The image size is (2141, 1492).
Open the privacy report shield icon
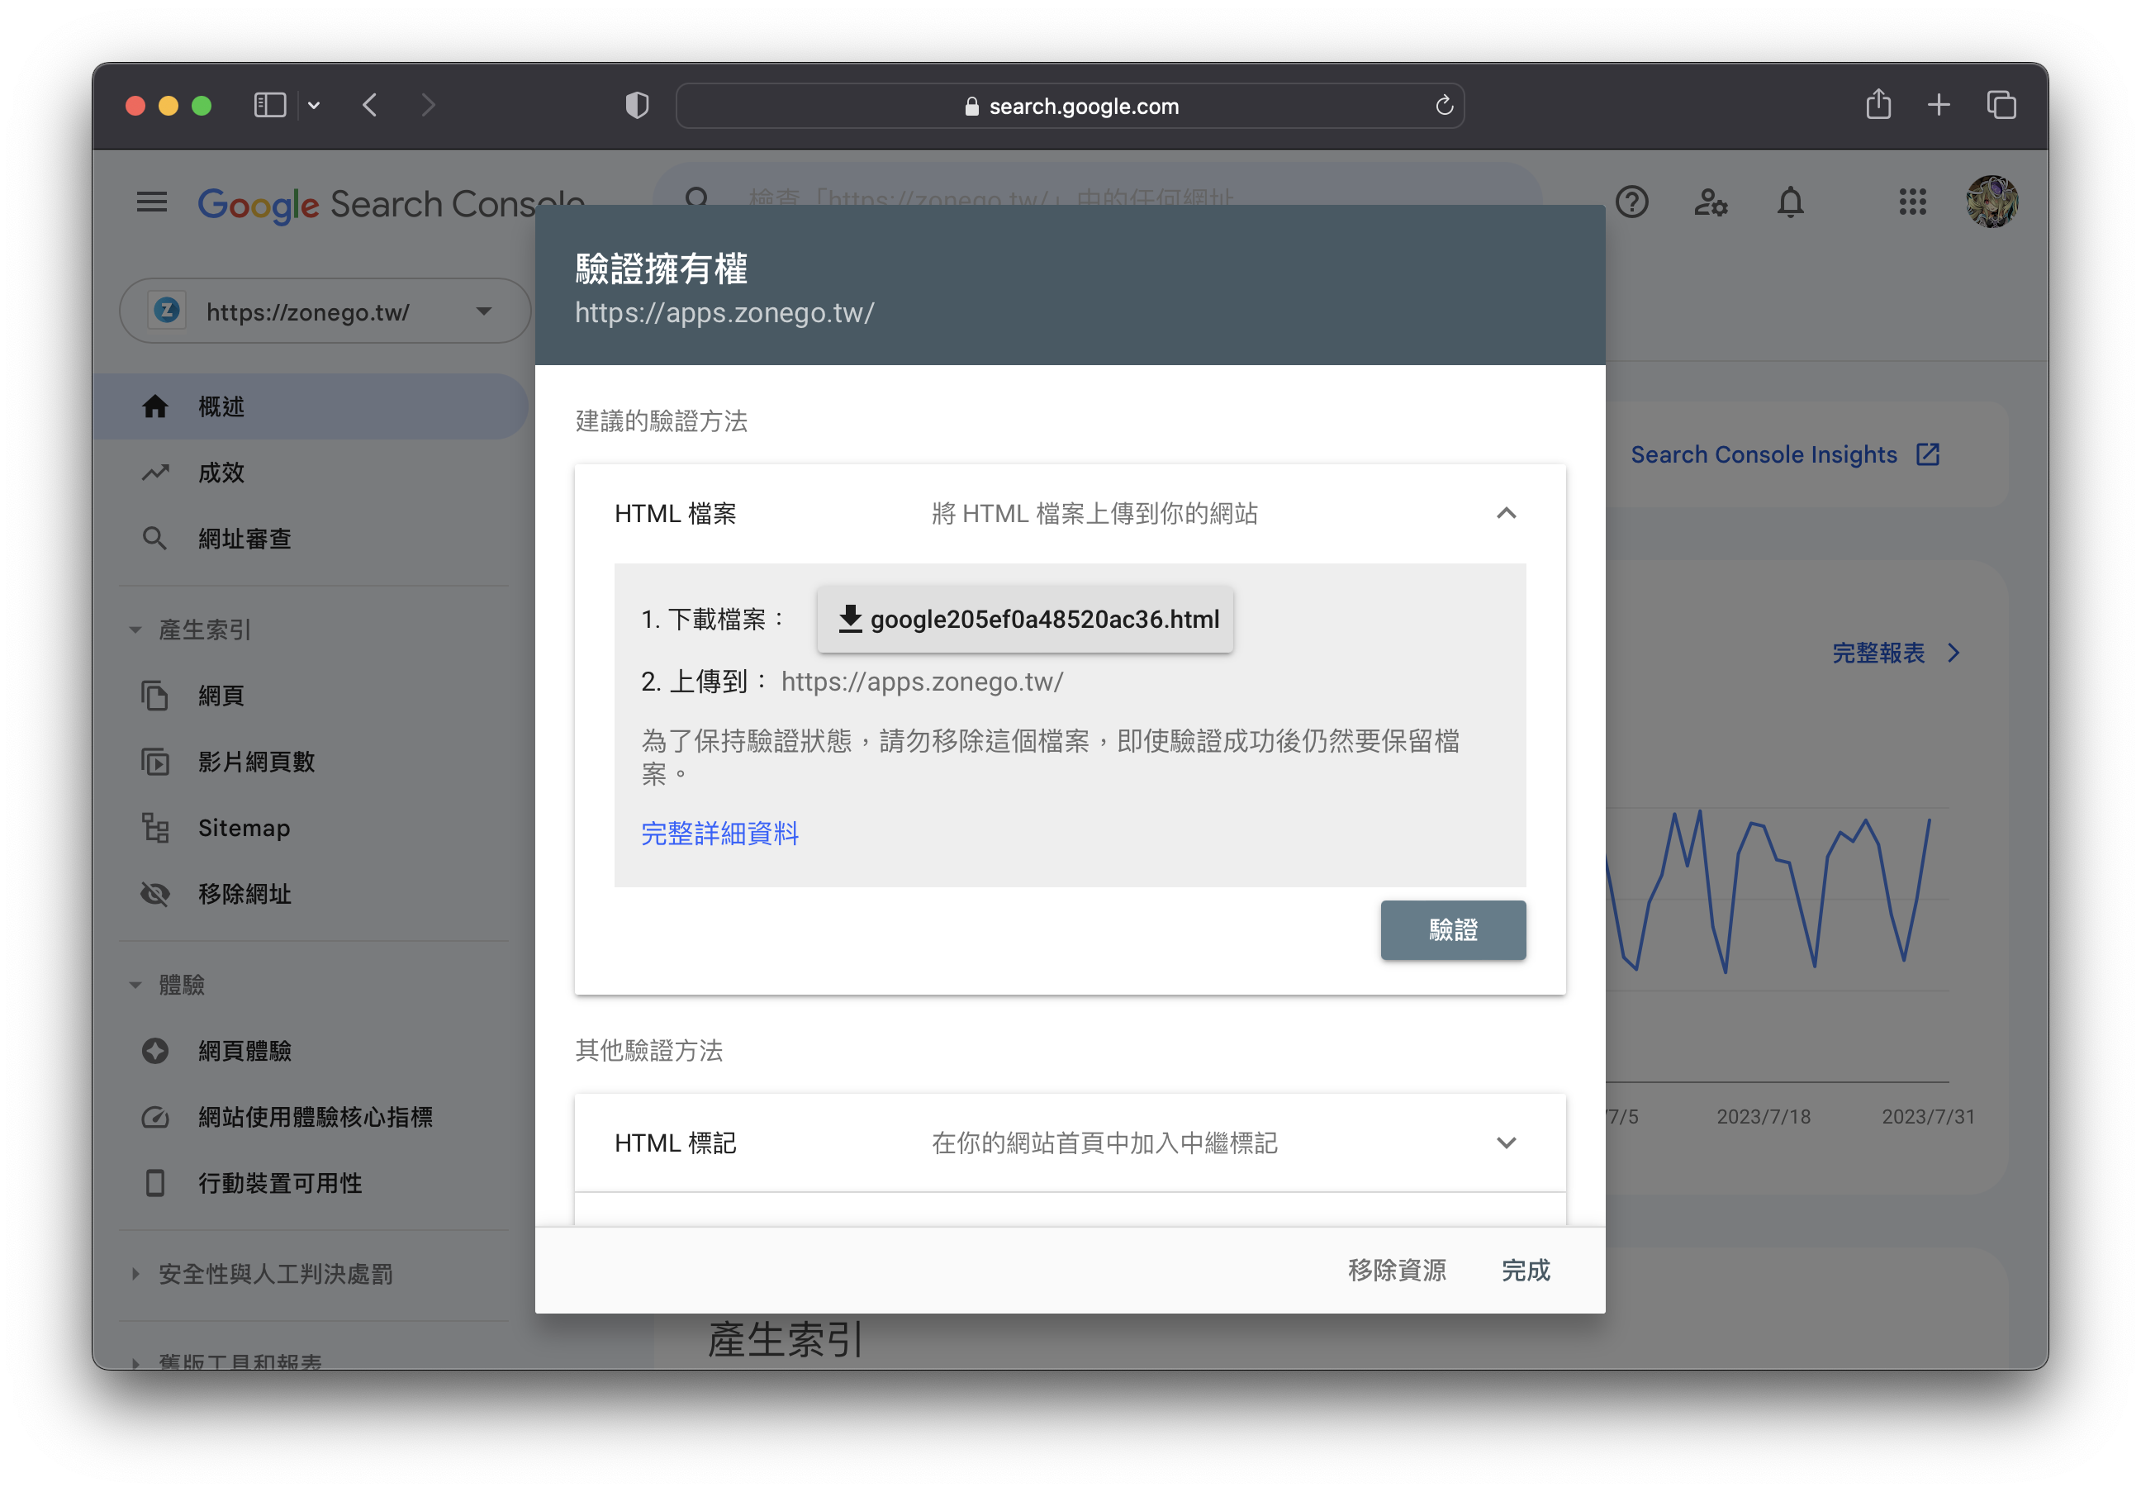(x=637, y=106)
